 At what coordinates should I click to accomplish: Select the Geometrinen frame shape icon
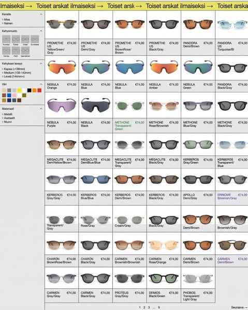[25, 51]
